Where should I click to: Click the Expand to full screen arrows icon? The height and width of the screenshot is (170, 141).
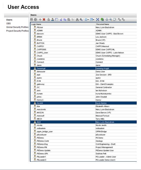pyautogui.click(x=98, y=20)
